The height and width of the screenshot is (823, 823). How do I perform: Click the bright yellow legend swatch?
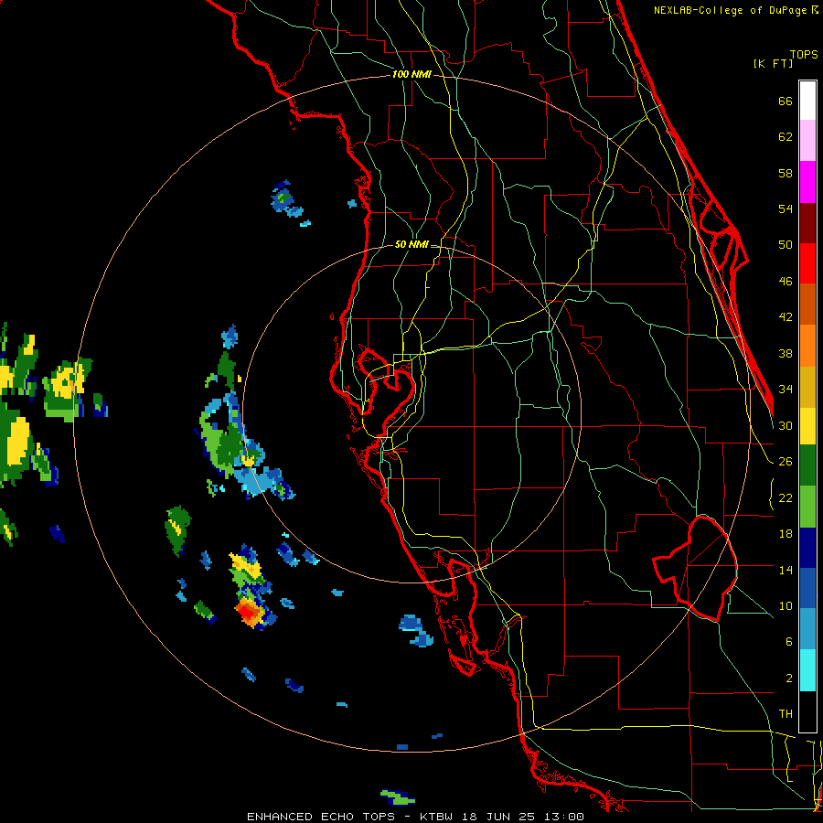807,425
